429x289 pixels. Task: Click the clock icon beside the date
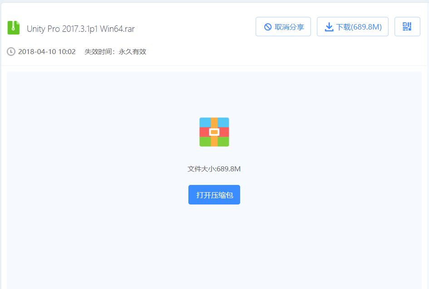coord(11,51)
